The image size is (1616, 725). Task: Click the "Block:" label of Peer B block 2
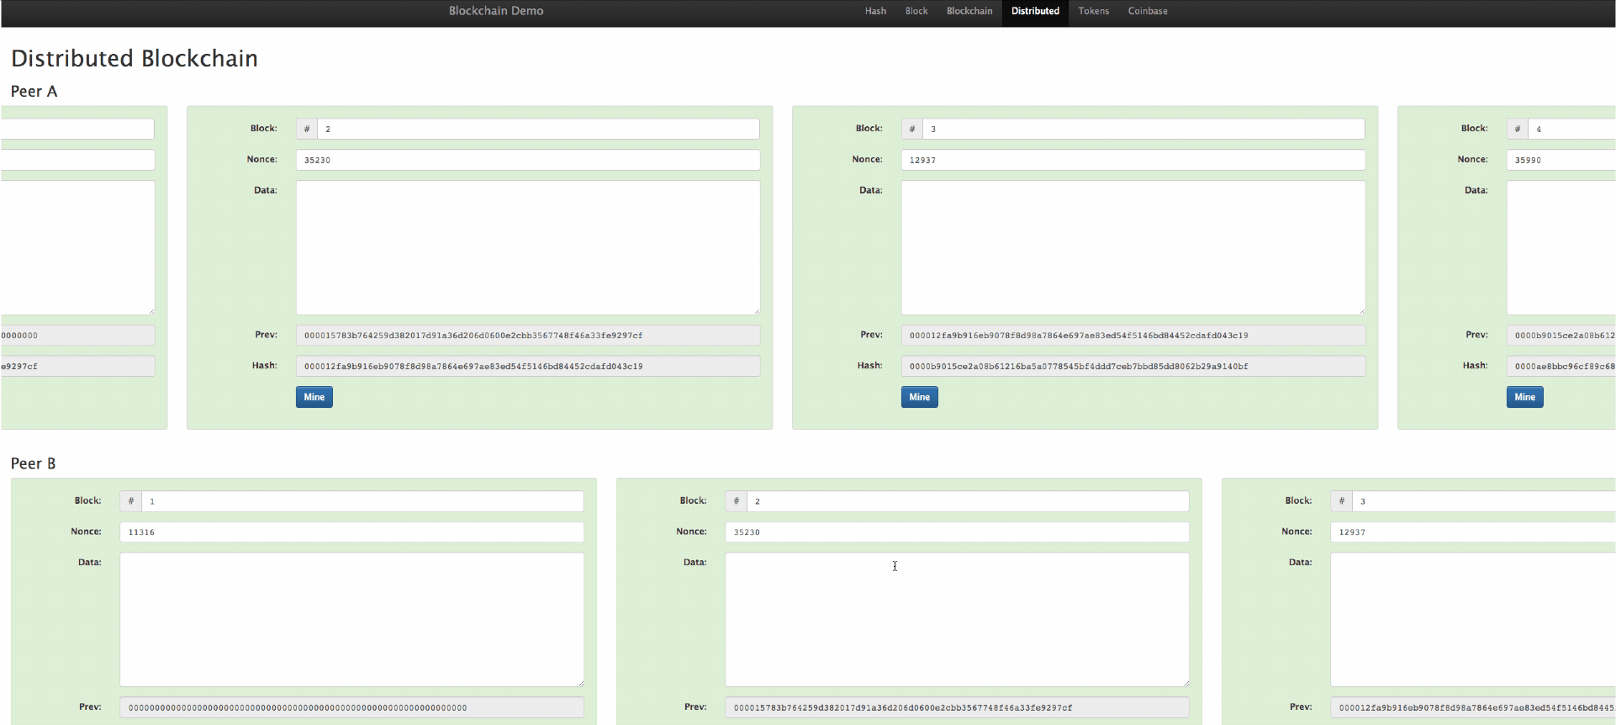click(x=693, y=500)
